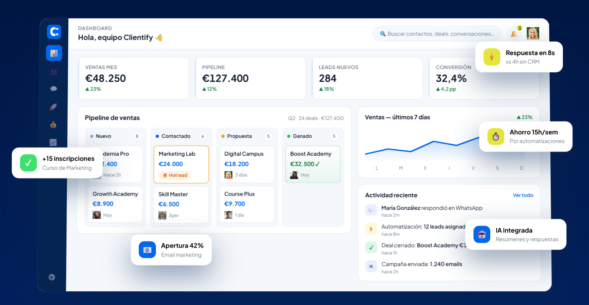Open the user profile avatar

click(533, 33)
